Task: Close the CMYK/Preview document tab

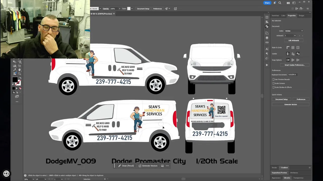Action: click(x=114, y=14)
